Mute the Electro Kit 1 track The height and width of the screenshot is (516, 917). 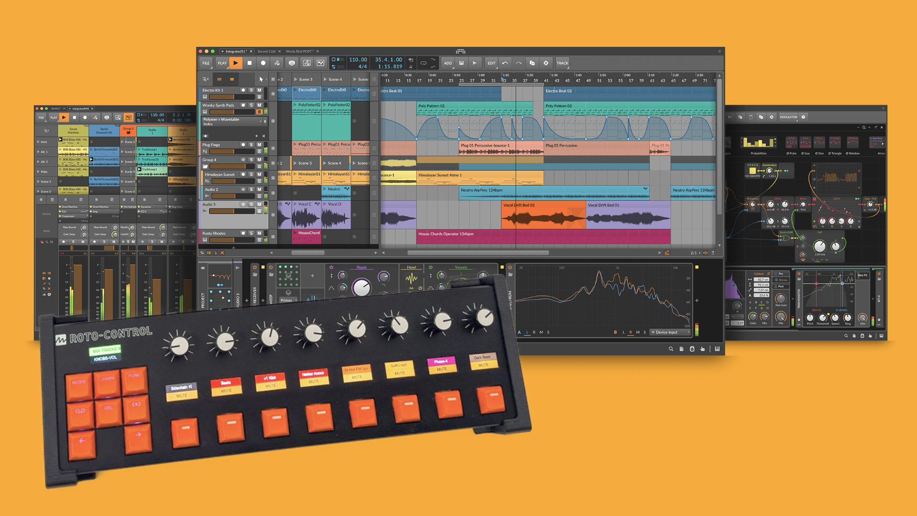[x=259, y=90]
